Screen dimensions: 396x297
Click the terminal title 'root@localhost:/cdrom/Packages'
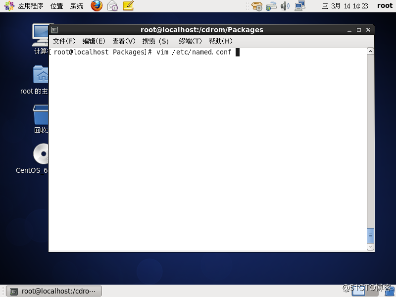click(x=202, y=30)
